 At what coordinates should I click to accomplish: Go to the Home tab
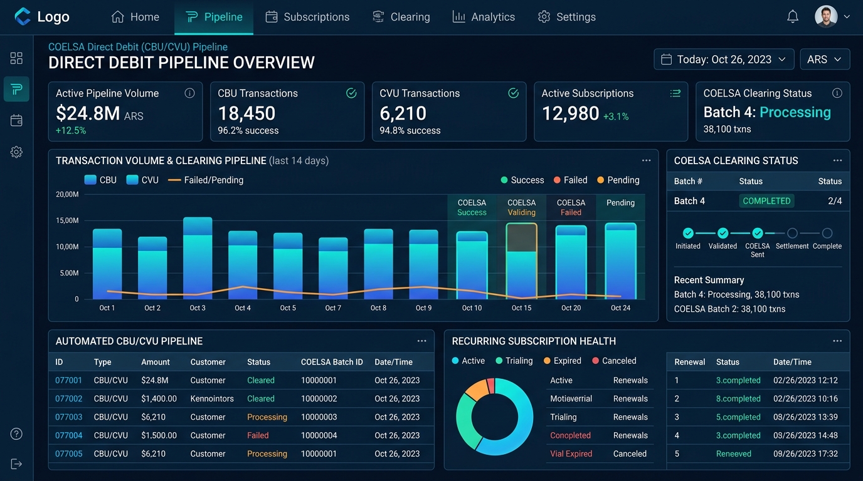[135, 17]
